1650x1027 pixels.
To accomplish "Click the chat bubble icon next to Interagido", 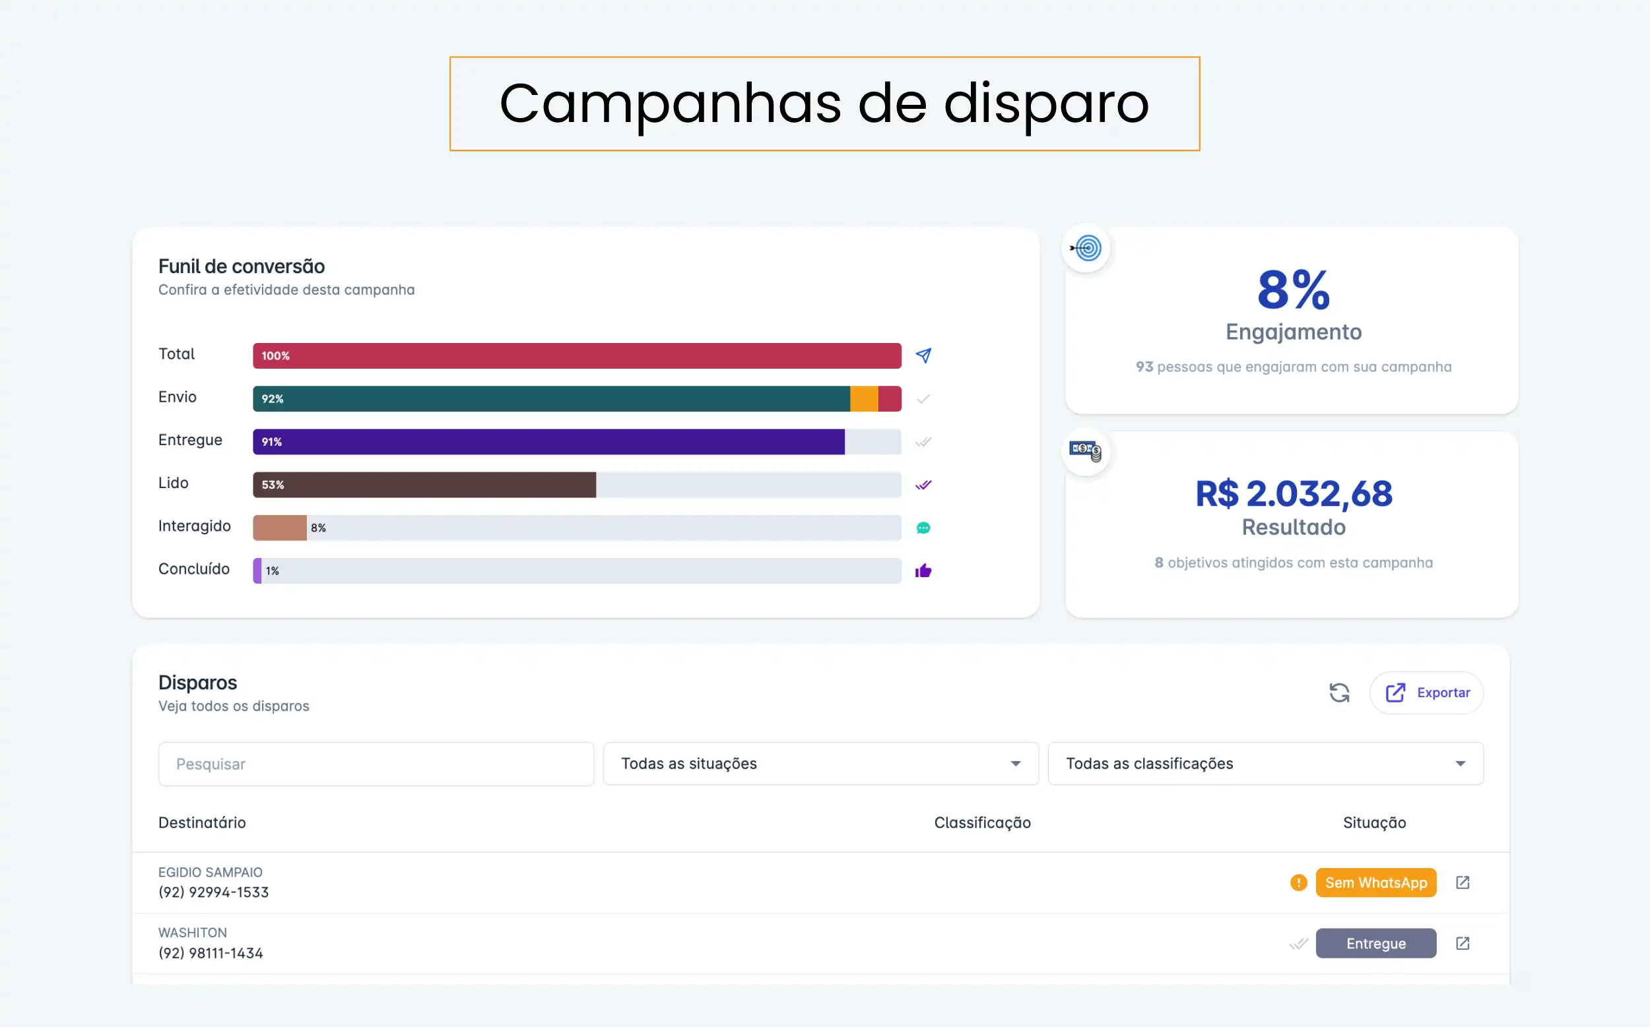I will coord(923,528).
